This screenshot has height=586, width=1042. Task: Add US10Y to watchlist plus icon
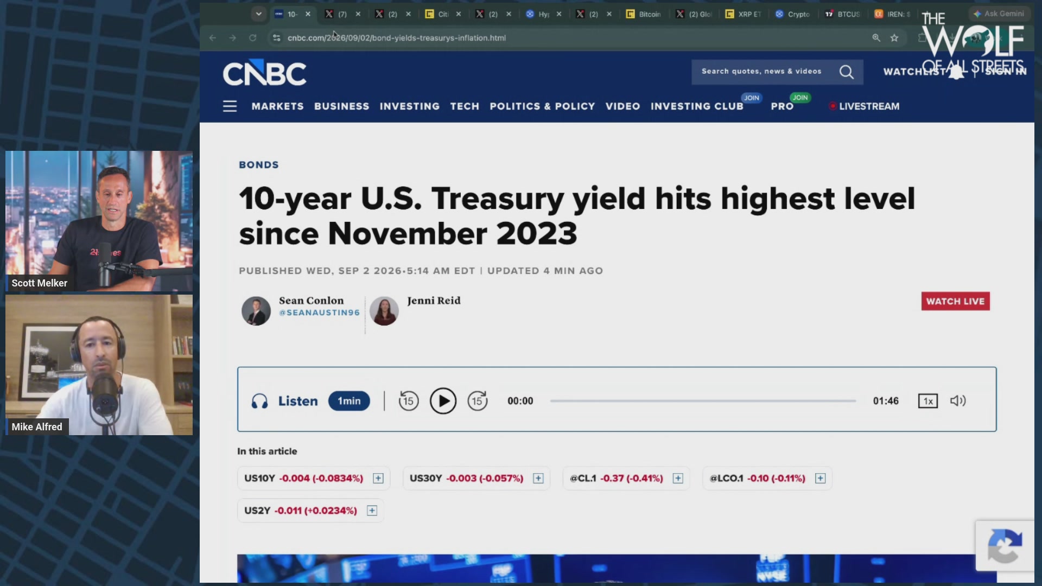pos(378,478)
